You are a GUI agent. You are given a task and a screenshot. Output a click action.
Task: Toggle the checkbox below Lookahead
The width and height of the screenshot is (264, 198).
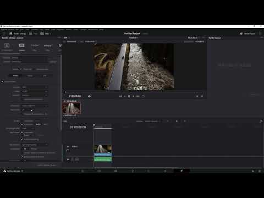(x=22, y=157)
